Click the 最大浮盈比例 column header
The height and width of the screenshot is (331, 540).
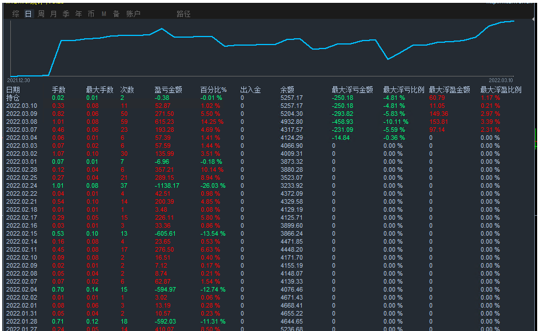501,90
